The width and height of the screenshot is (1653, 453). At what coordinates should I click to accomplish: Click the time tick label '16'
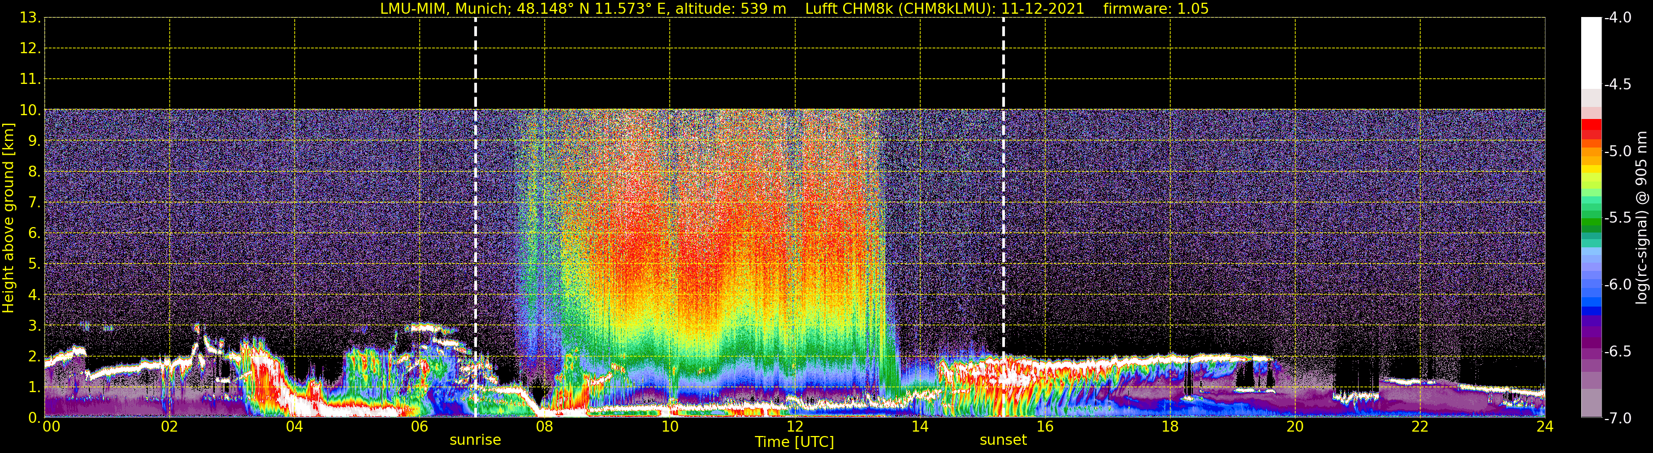pyautogui.click(x=1044, y=427)
